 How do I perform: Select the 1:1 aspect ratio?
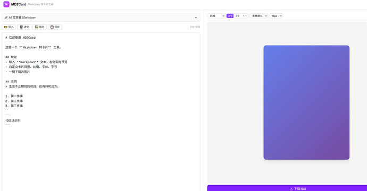point(245,16)
